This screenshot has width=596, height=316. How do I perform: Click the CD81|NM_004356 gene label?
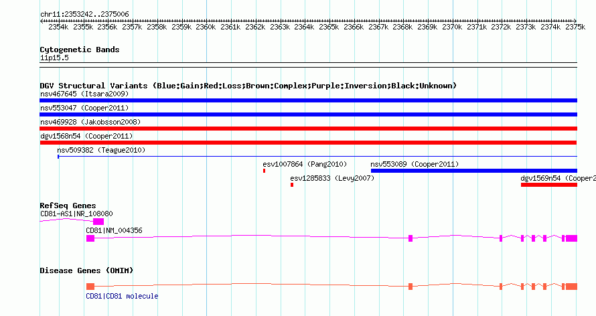tap(114, 230)
